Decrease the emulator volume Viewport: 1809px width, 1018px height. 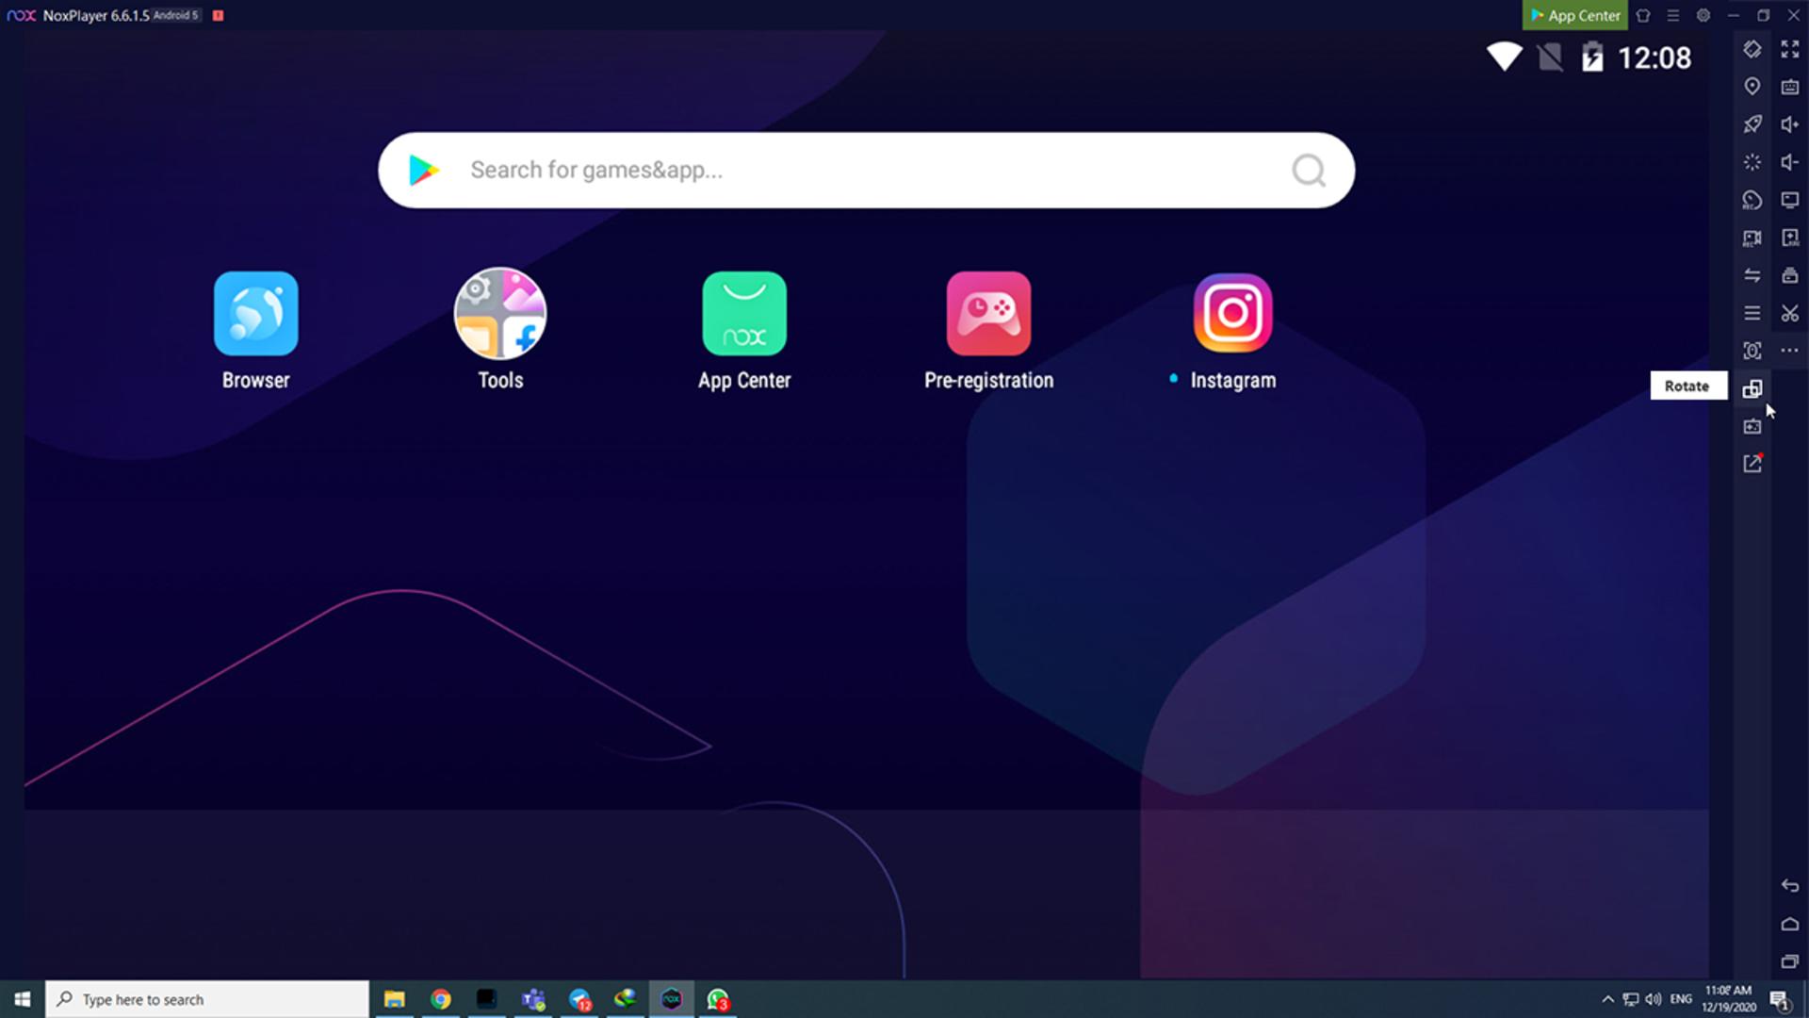tap(1790, 162)
